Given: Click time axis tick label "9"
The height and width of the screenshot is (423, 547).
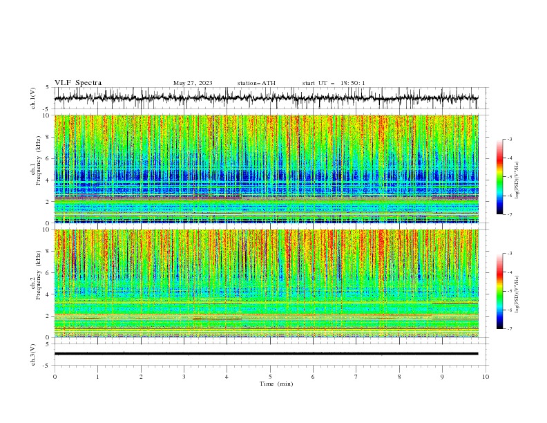Looking at the screenshot, I should [442, 377].
